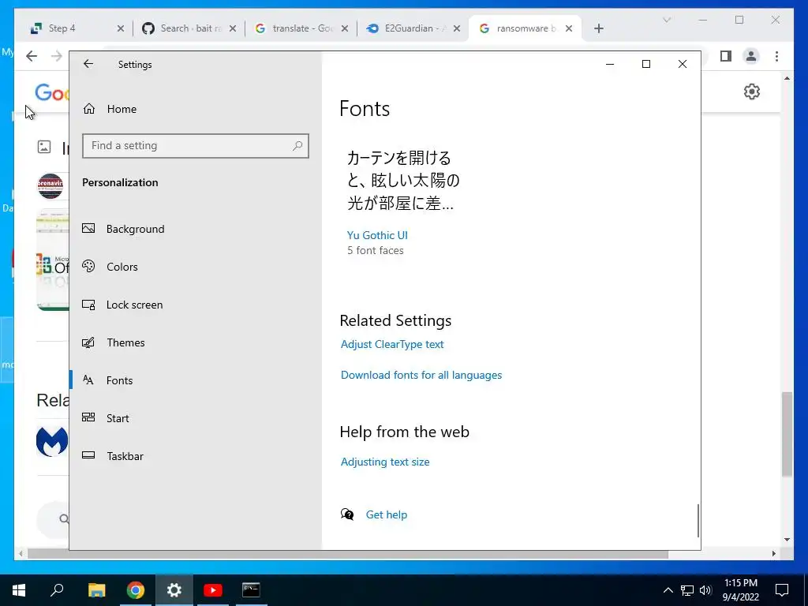Click the Colors palette icon
The image size is (808, 606).
[x=88, y=266]
